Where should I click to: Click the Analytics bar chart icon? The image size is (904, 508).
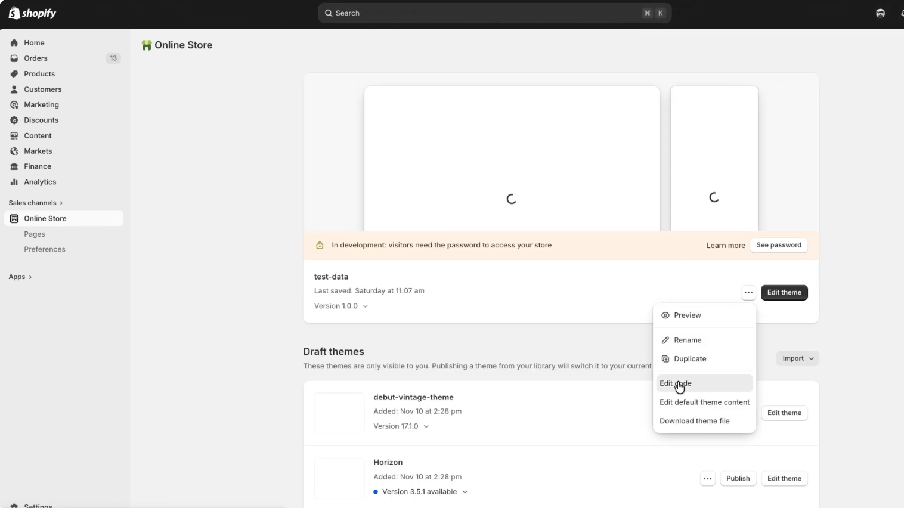point(14,182)
